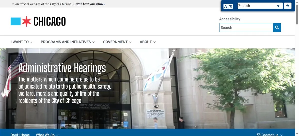
Task: Click the vertical page scrollbar thumb
Action: tap(297, 15)
